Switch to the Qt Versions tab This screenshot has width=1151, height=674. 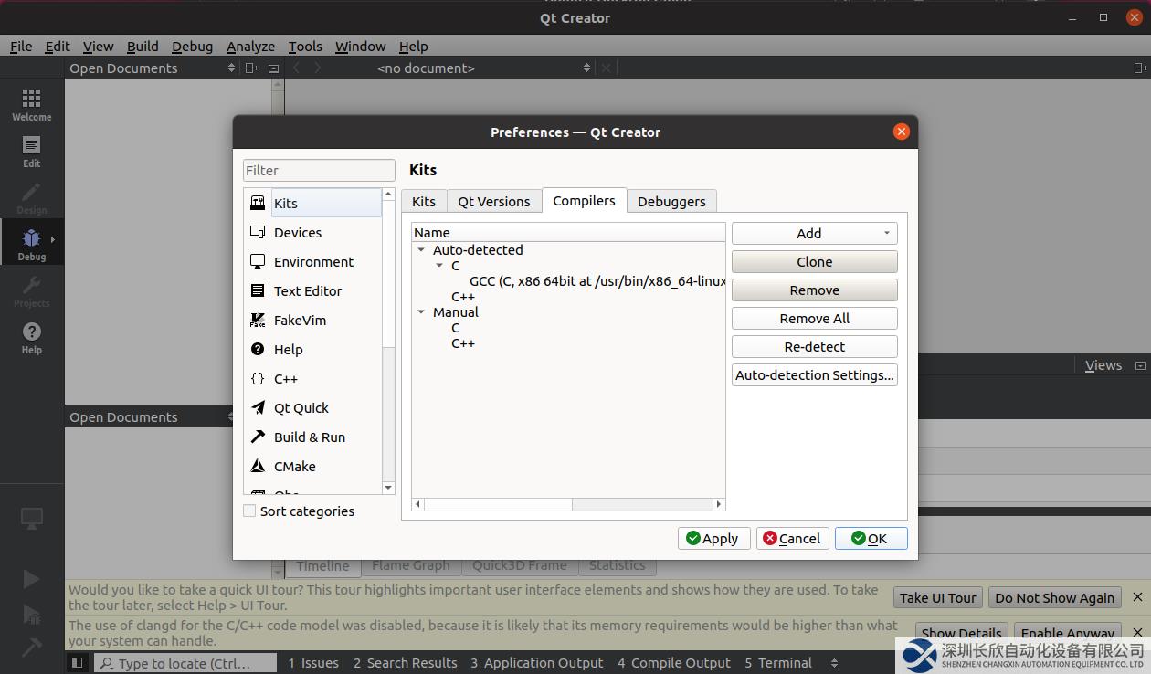click(x=493, y=201)
